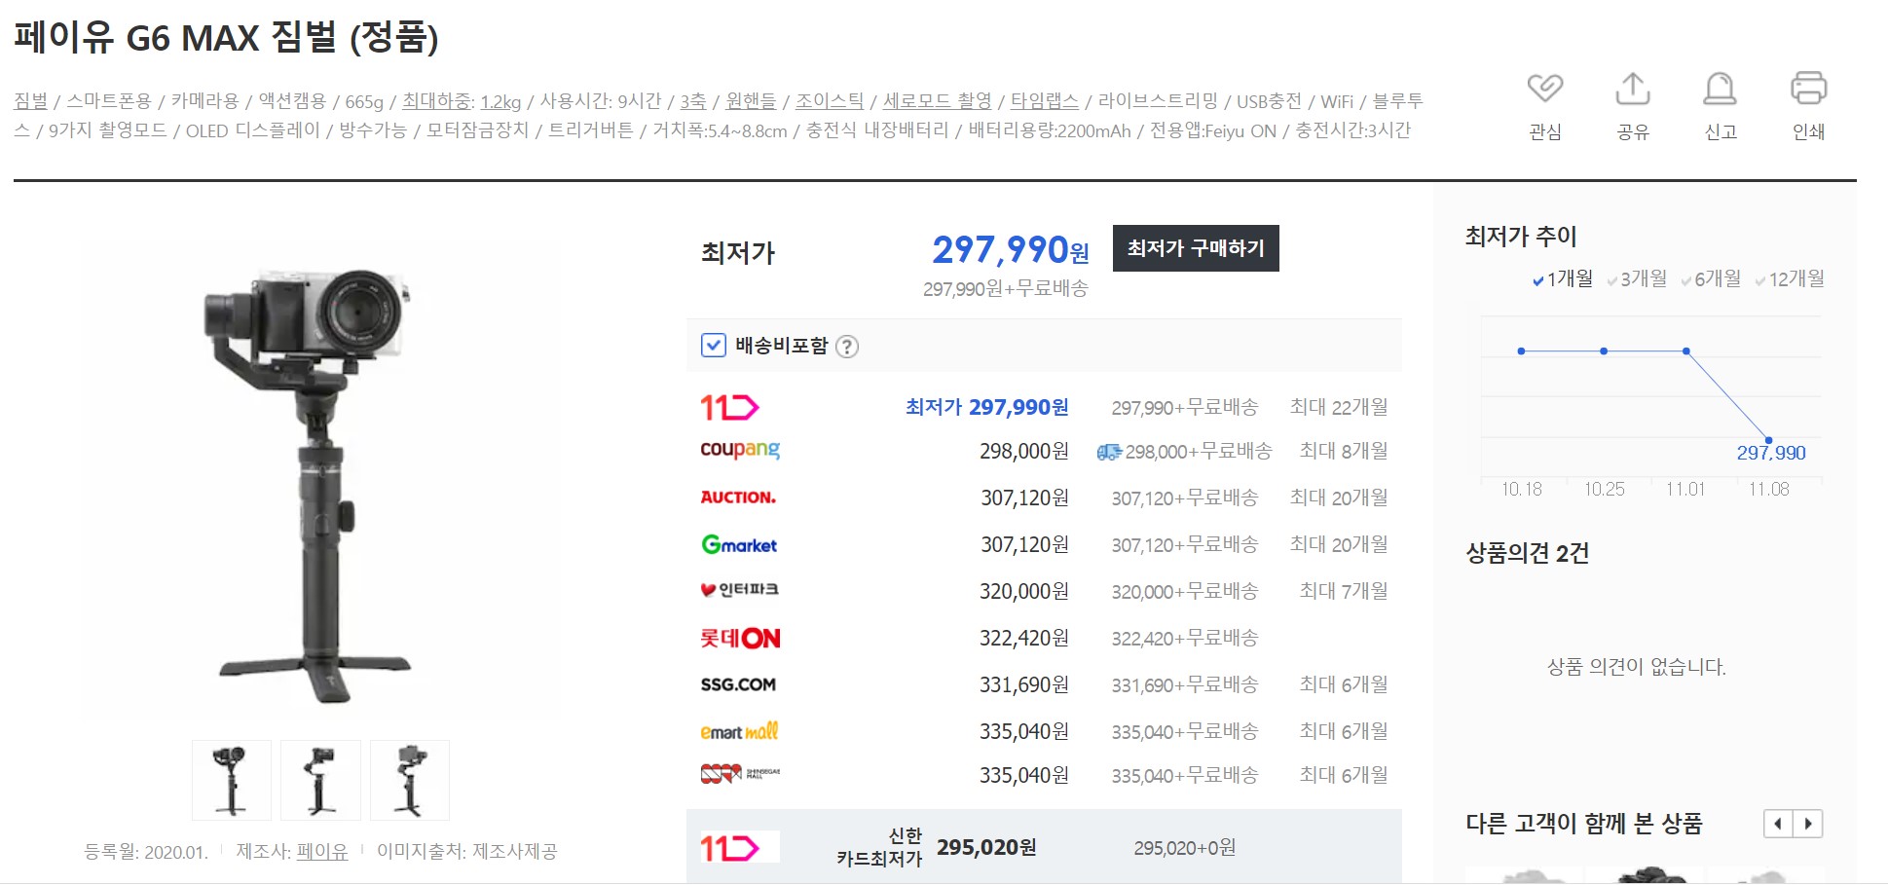Click the 상품의견 2건 heading
Image resolution: width=1888 pixels, height=885 pixels.
[1527, 553]
